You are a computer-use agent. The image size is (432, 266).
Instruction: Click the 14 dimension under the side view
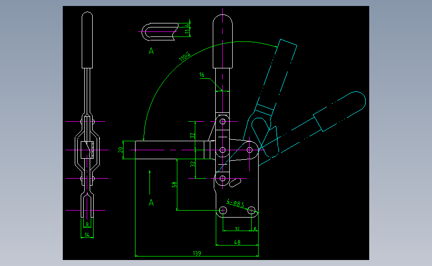coord(87,235)
